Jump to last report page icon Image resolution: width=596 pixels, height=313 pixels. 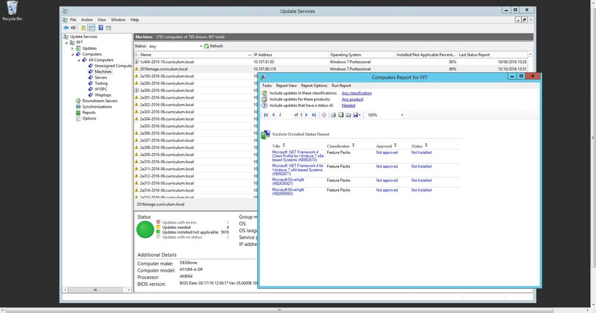313,115
